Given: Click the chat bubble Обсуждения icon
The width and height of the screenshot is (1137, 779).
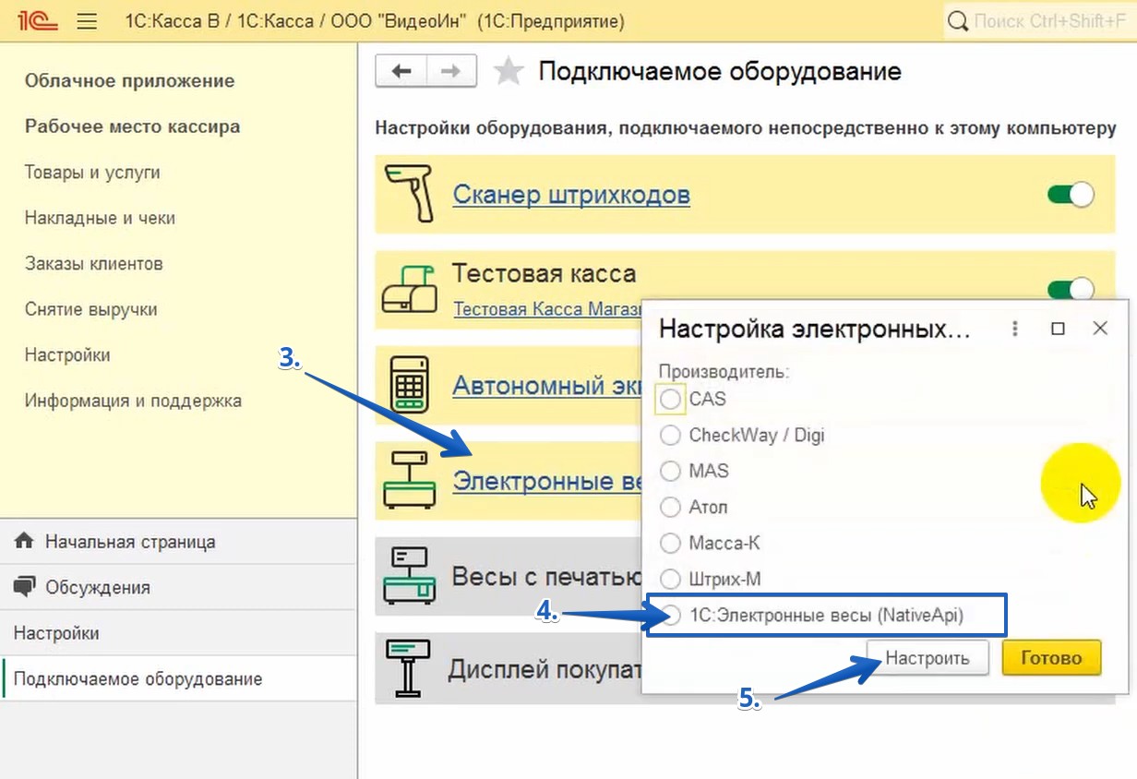Looking at the screenshot, I should point(24,587).
